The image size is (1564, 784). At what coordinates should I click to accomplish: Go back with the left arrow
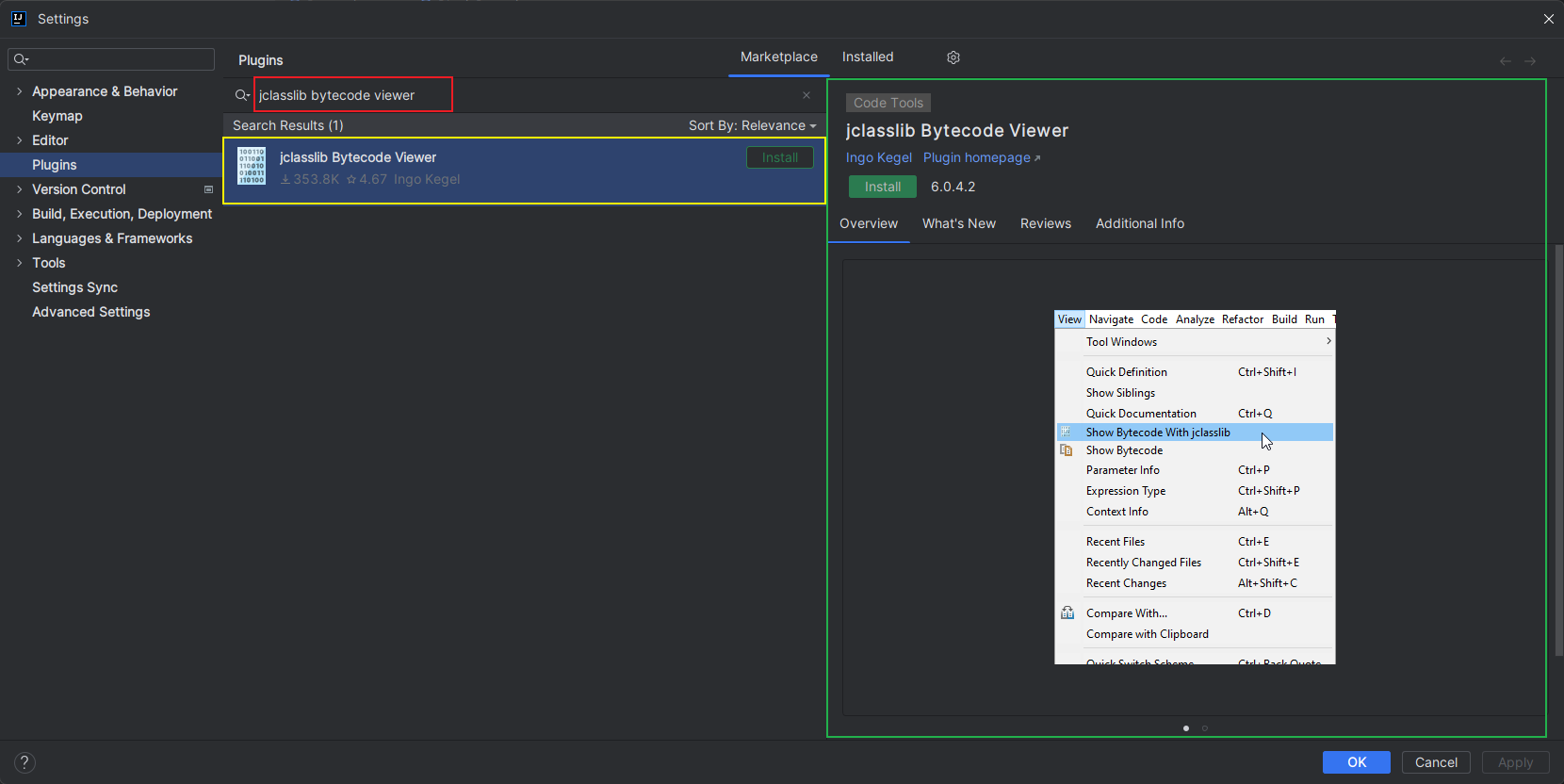coord(1506,61)
